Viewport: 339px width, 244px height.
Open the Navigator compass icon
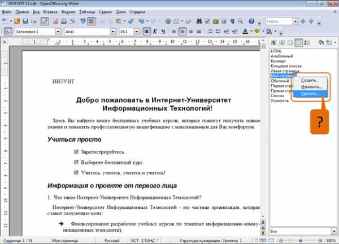click(207, 21)
